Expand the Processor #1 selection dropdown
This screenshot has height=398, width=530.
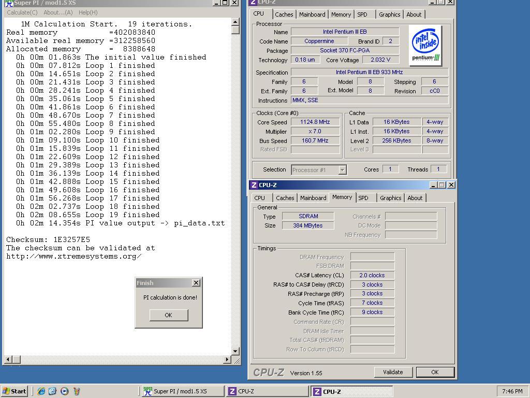tap(342, 170)
